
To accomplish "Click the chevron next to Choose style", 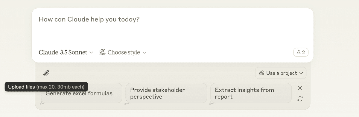I will 144,53.
